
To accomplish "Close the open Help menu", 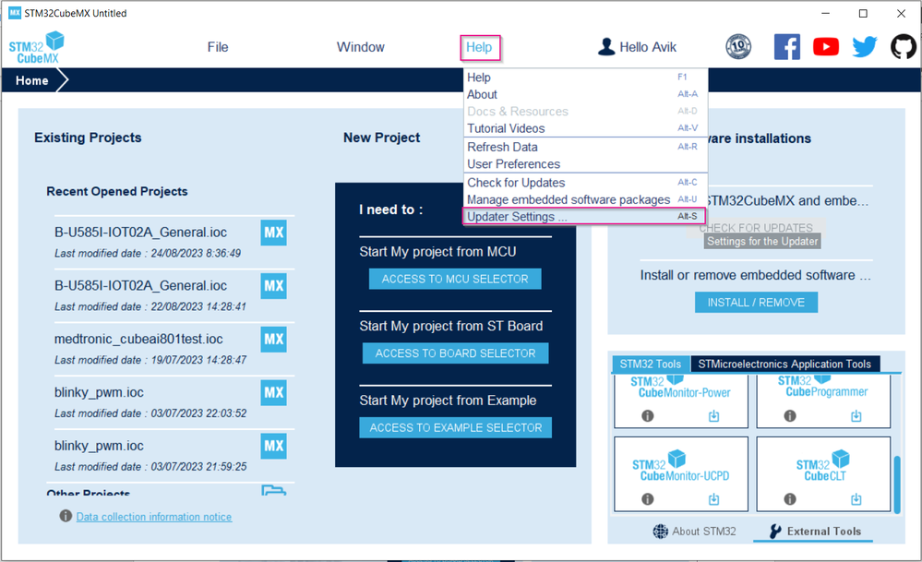I will point(479,47).
